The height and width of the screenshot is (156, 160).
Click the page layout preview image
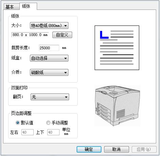pyautogui.click(x=117, y=48)
